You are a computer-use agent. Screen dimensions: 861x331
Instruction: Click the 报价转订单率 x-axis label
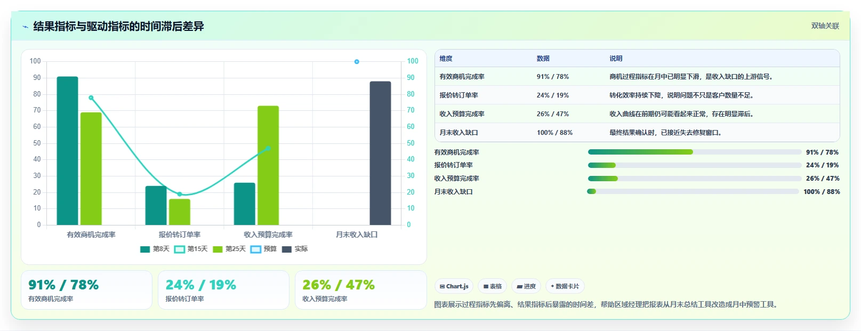point(180,235)
